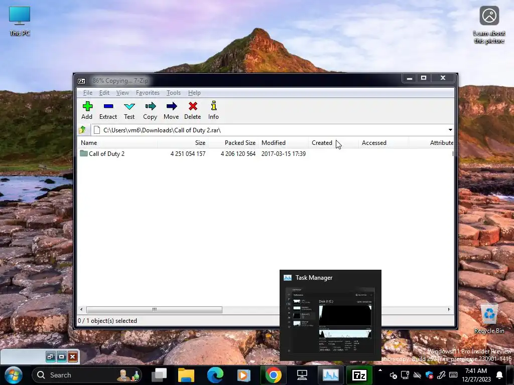This screenshot has width=514, height=385.
Task: Click the taskbar Search box
Action: 87,375
